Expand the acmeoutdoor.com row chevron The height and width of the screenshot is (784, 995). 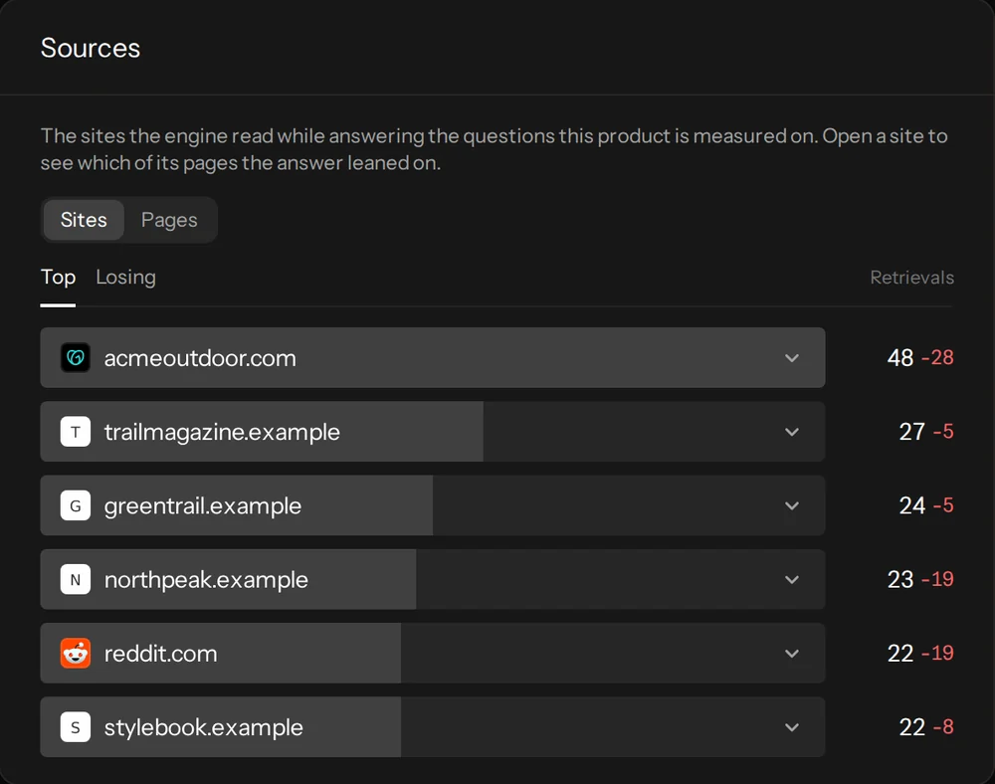click(x=792, y=358)
